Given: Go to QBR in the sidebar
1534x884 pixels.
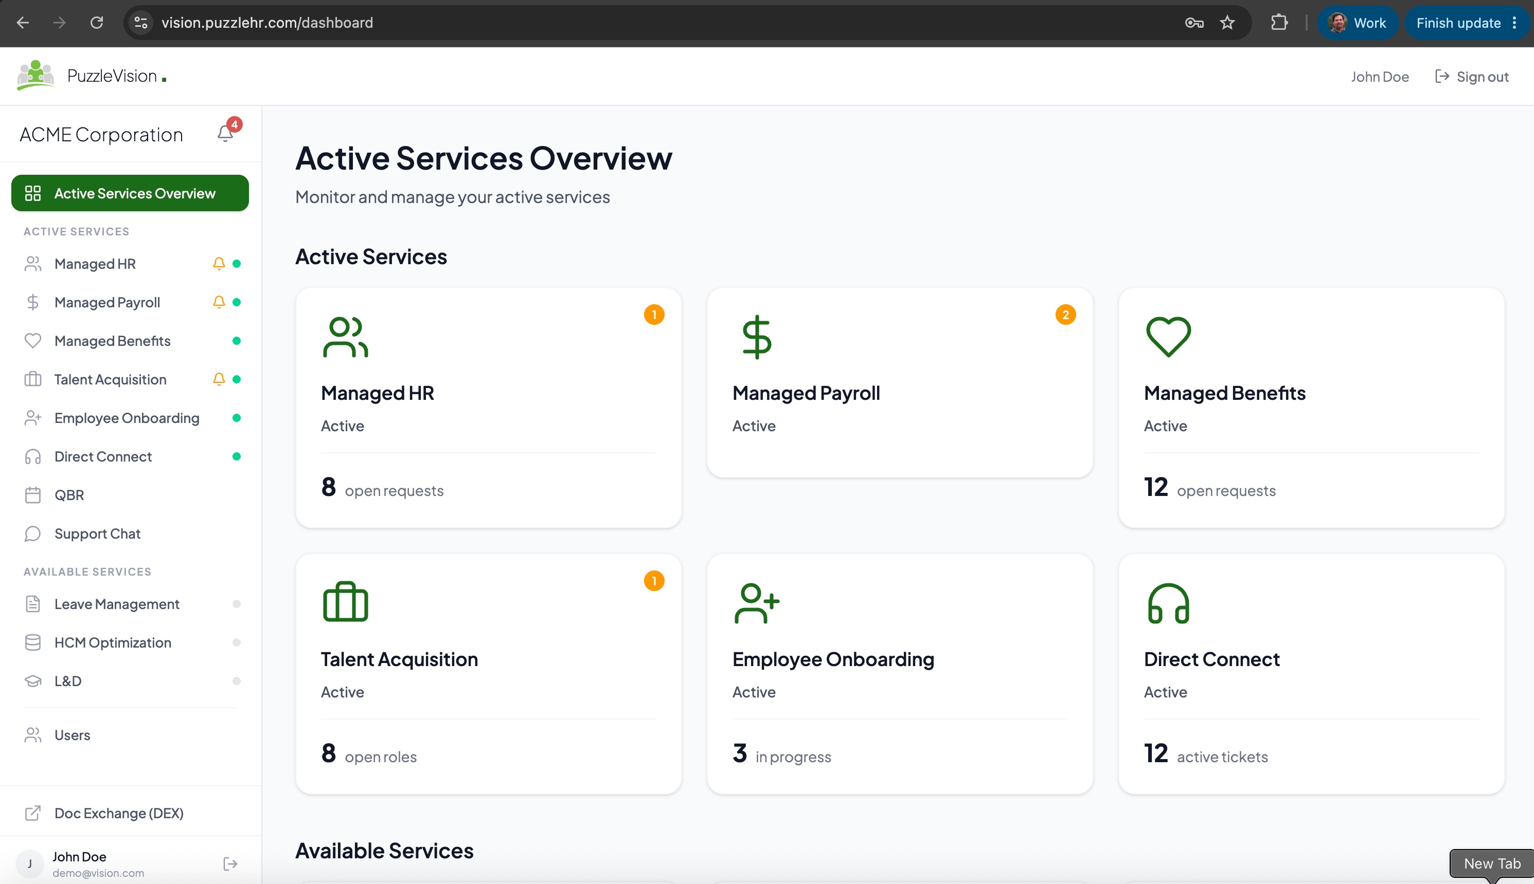Looking at the screenshot, I should 130,495.
